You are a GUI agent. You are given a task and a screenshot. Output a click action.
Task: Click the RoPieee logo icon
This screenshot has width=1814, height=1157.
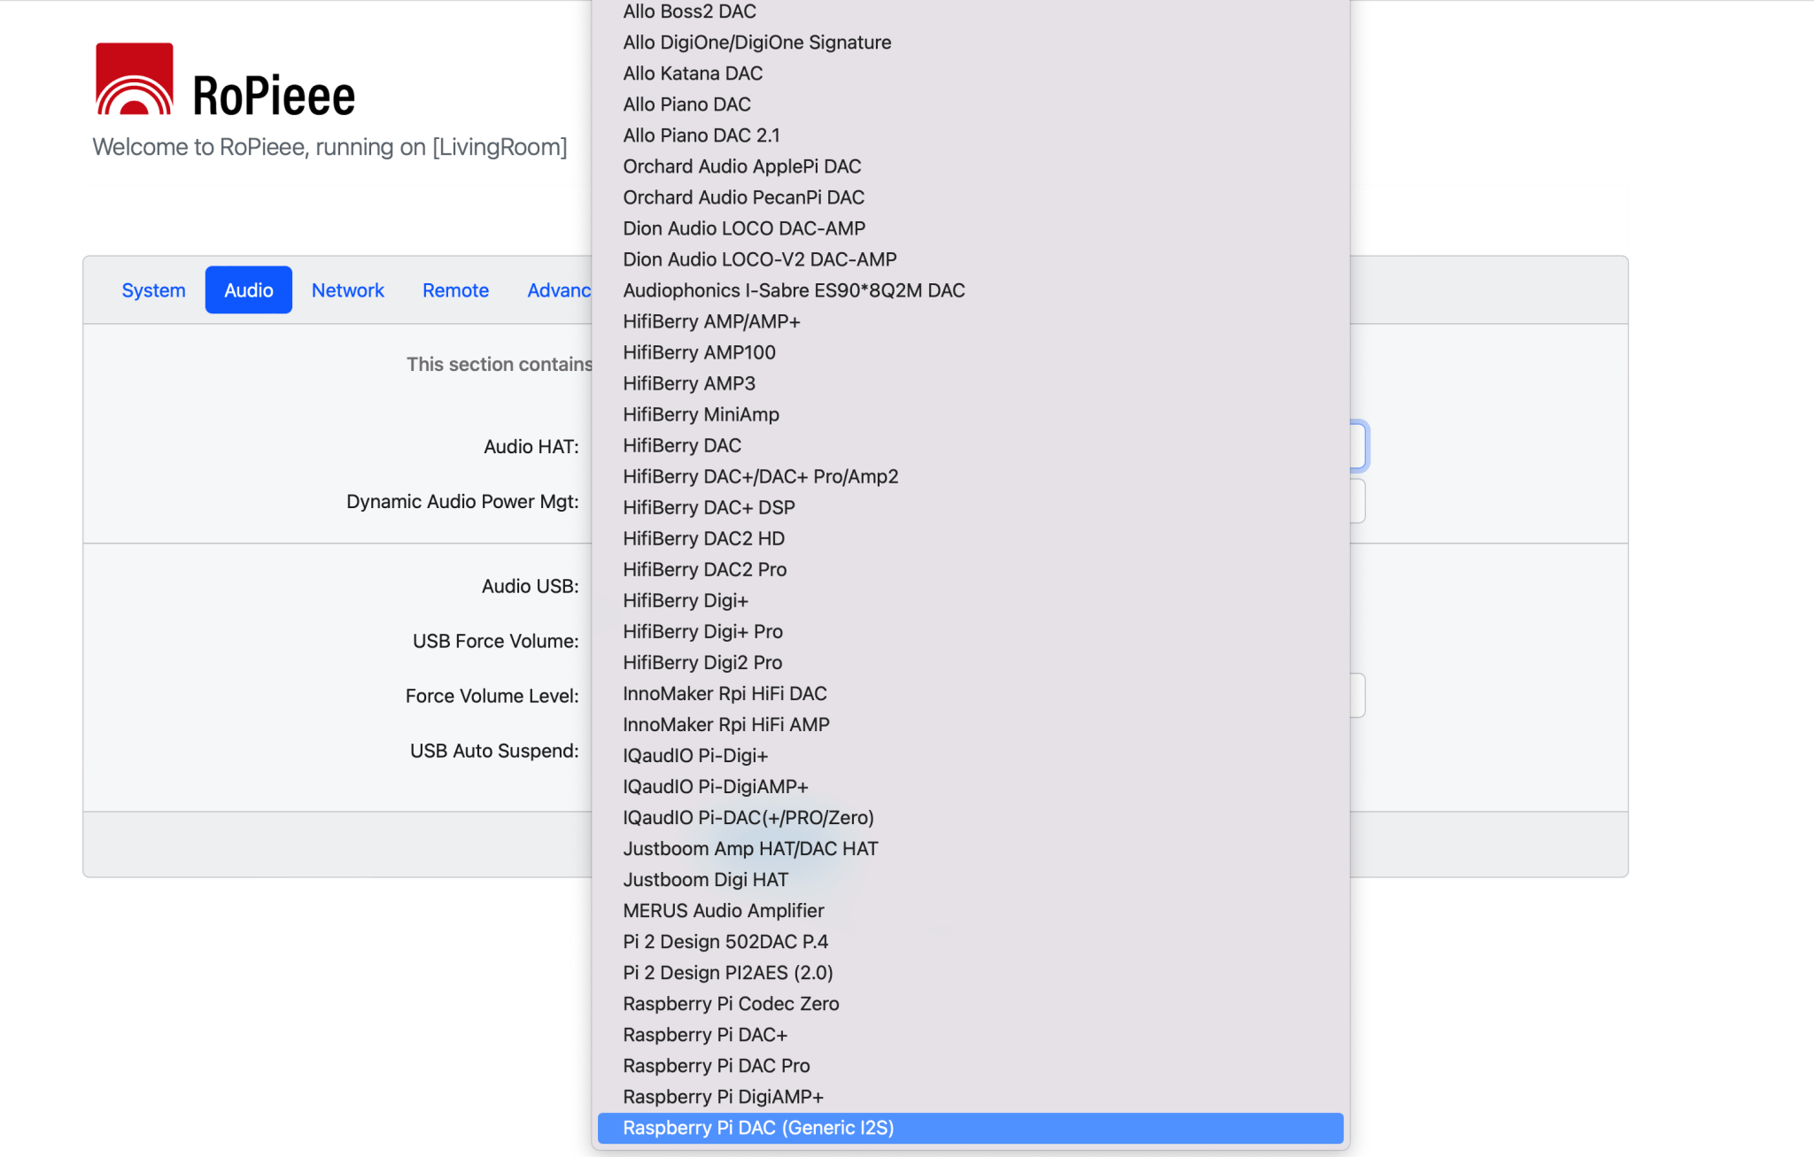[x=134, y=79]
